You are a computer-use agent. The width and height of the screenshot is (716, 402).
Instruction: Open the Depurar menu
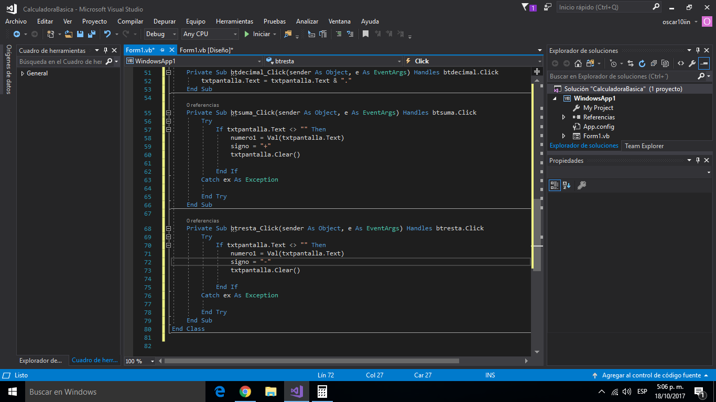164,21
